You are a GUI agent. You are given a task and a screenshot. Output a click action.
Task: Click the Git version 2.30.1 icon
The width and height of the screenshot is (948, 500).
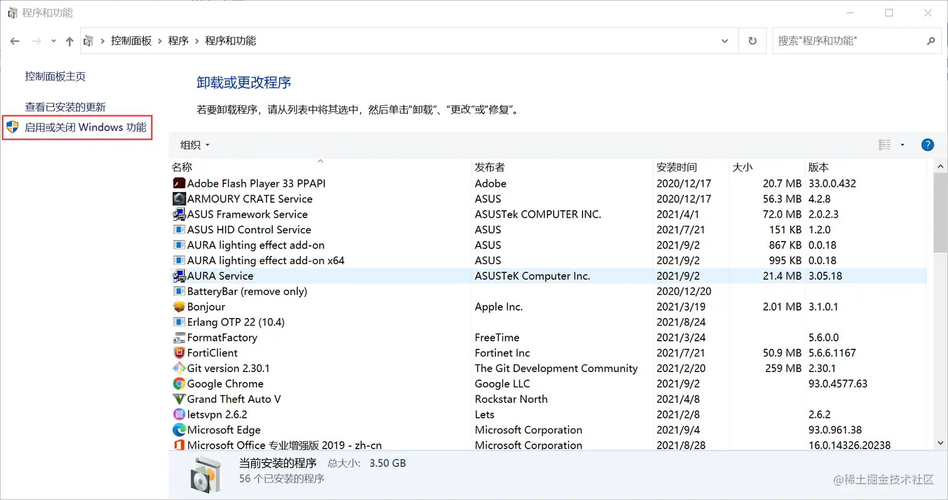point(179,368)
